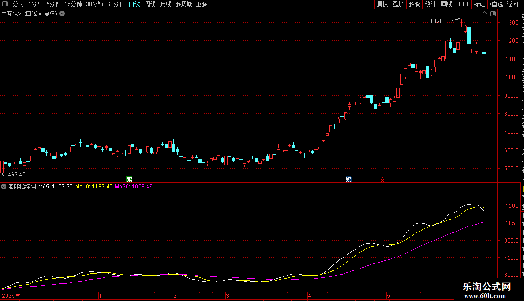
Task: Click month 2 marker on time axis
Action: point(175,296)
